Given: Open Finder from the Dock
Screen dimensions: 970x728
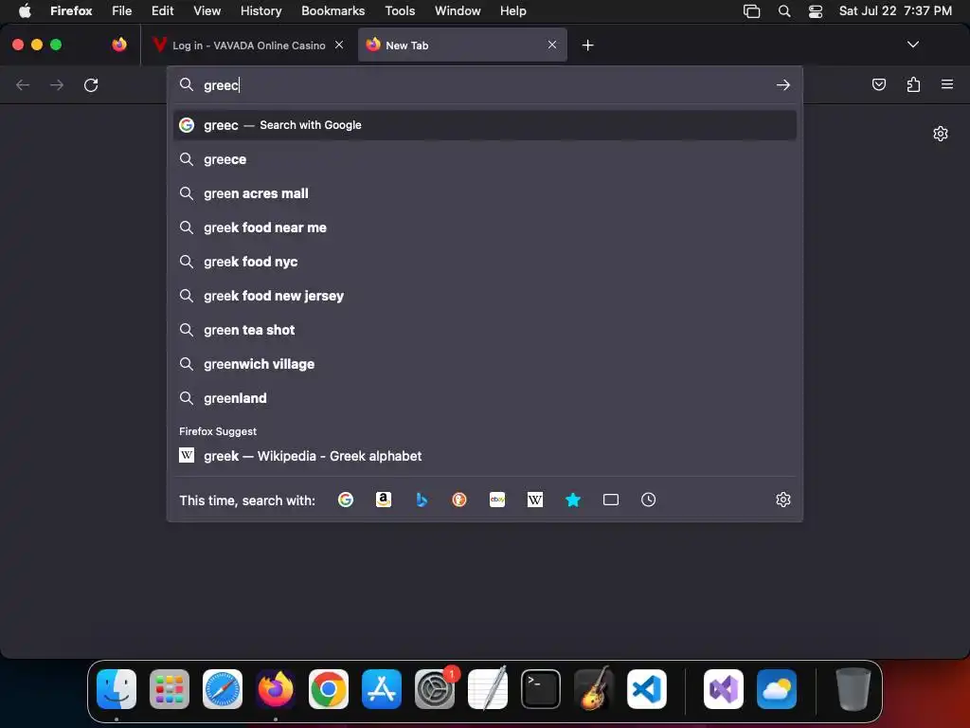Looking at the screenshot, I should click(117, 688).
